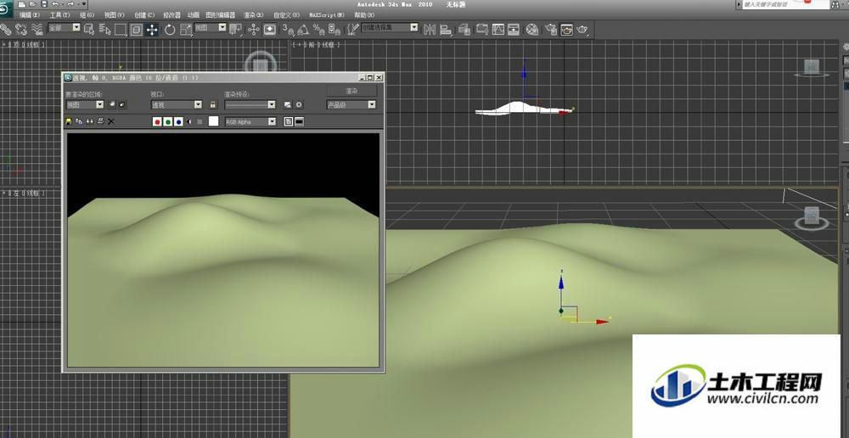Image resolution: width=849 pixels, height=438 pixels.
Task: Click the Clone Rendered Frame Window icon
Action: coord(90,122)
